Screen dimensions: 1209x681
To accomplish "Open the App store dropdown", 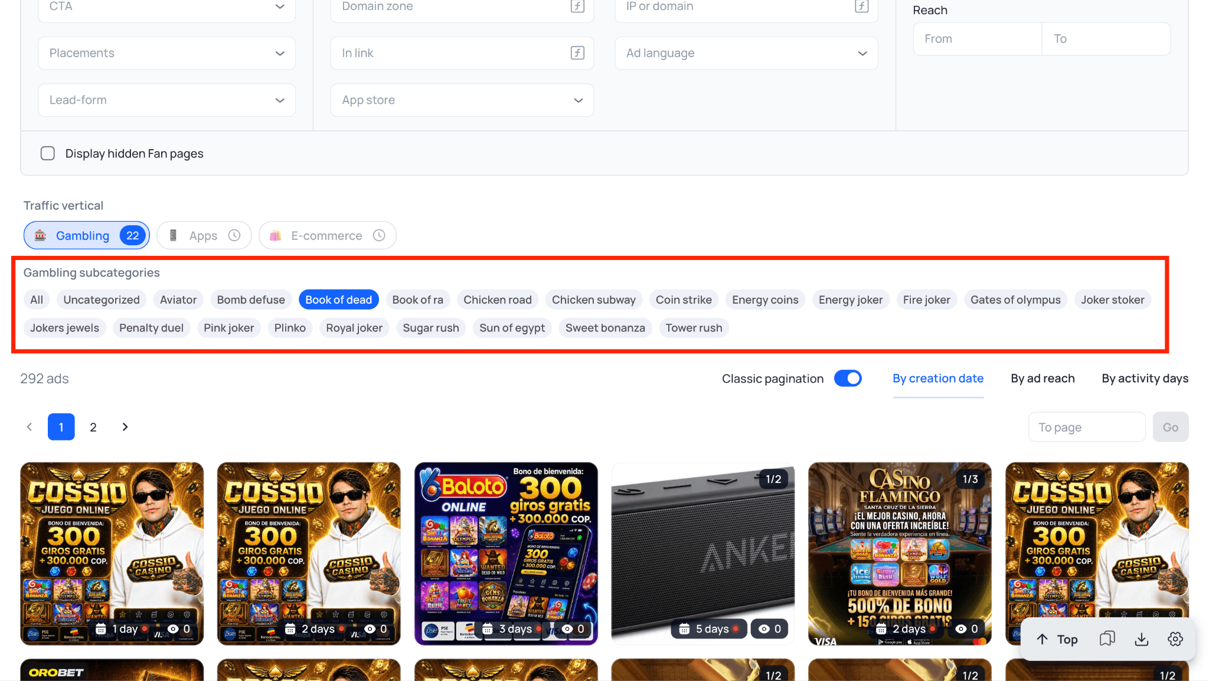I will tap(462, 100).
